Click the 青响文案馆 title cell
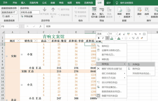Screen dimensions: 158x101 (x=53, y=36)
